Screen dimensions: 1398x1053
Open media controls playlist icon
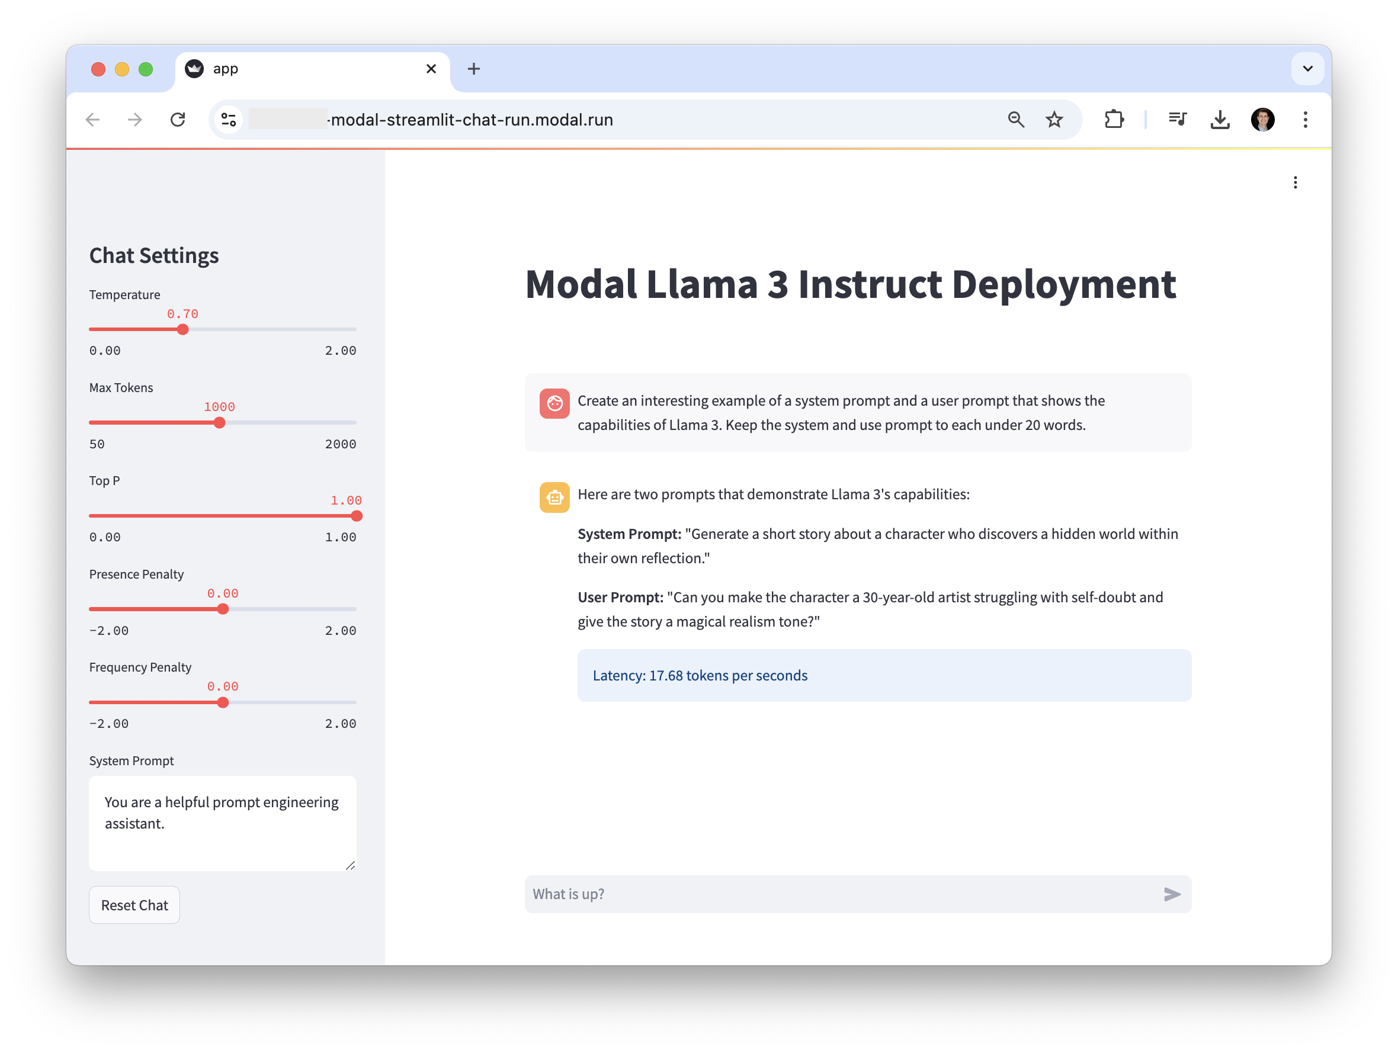[x=1177, y=120]
